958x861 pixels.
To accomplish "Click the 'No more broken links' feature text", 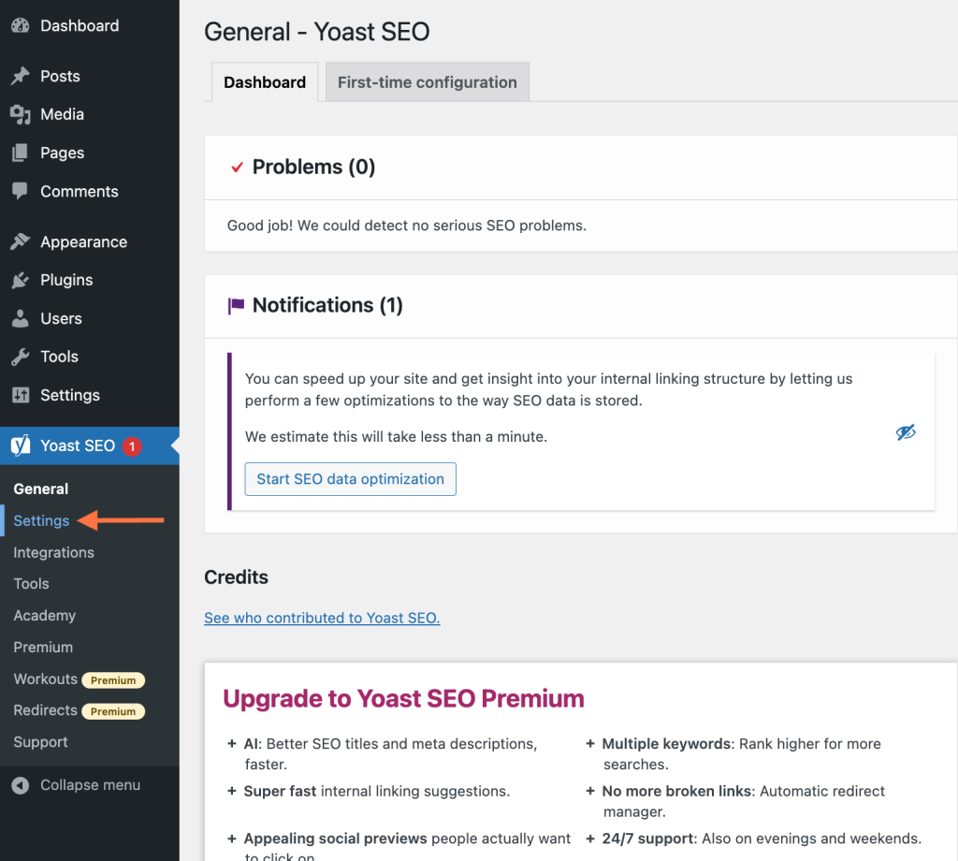I will point(743,801).
